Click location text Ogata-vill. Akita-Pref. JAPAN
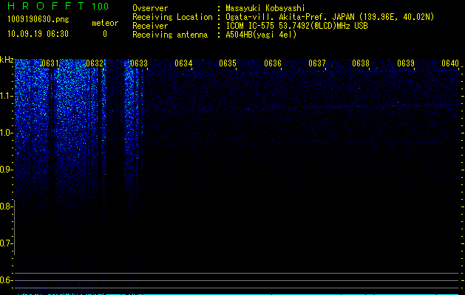Viewport: 465px width, 295px height. point(290,17)
